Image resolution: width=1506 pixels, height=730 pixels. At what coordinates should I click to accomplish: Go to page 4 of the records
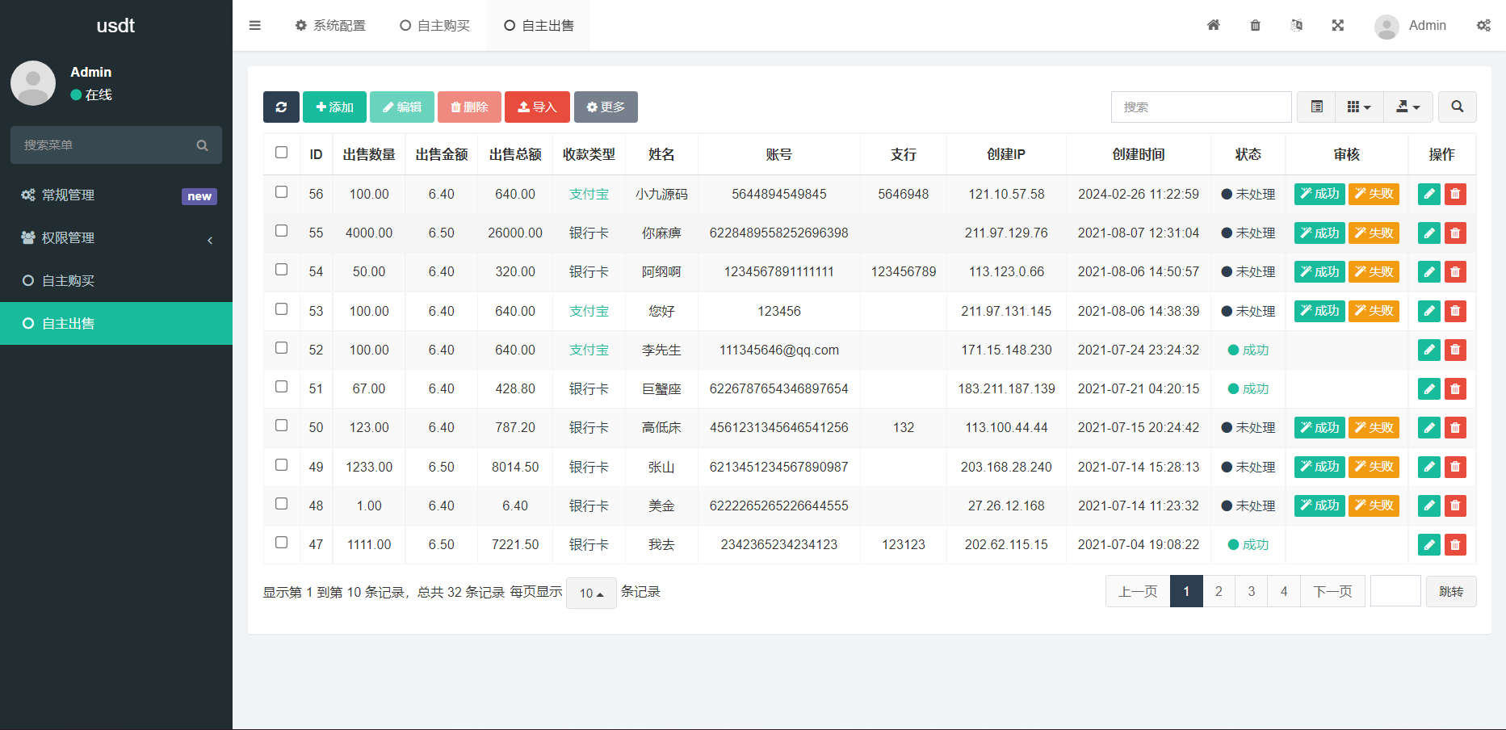point(1284,591)
